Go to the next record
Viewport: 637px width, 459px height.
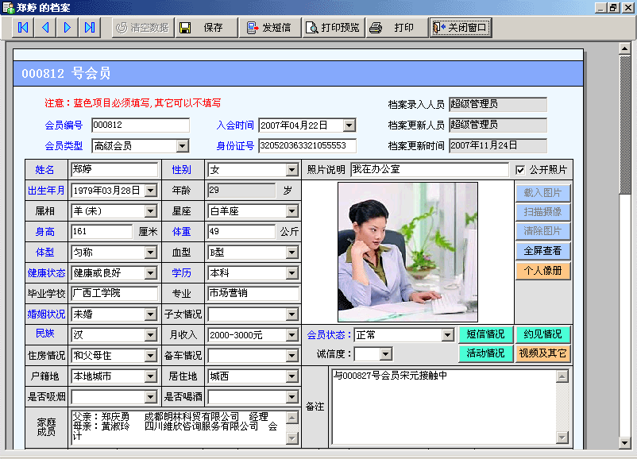coord(68,28)
